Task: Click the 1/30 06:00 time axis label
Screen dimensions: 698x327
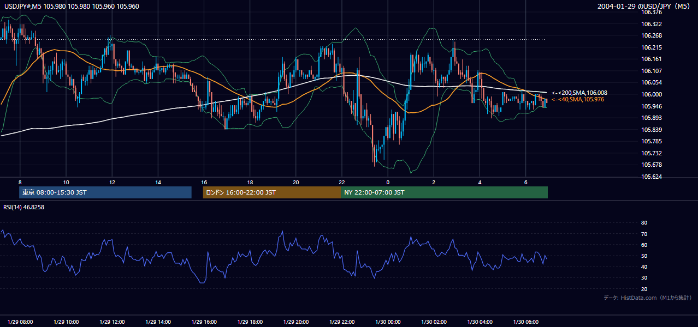Action: [525, 322]
